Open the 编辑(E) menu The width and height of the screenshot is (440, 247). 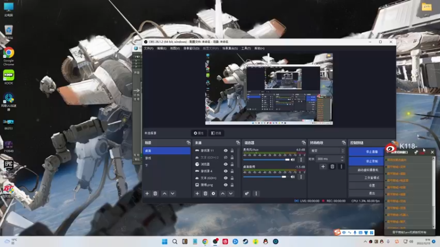(161, 48)
